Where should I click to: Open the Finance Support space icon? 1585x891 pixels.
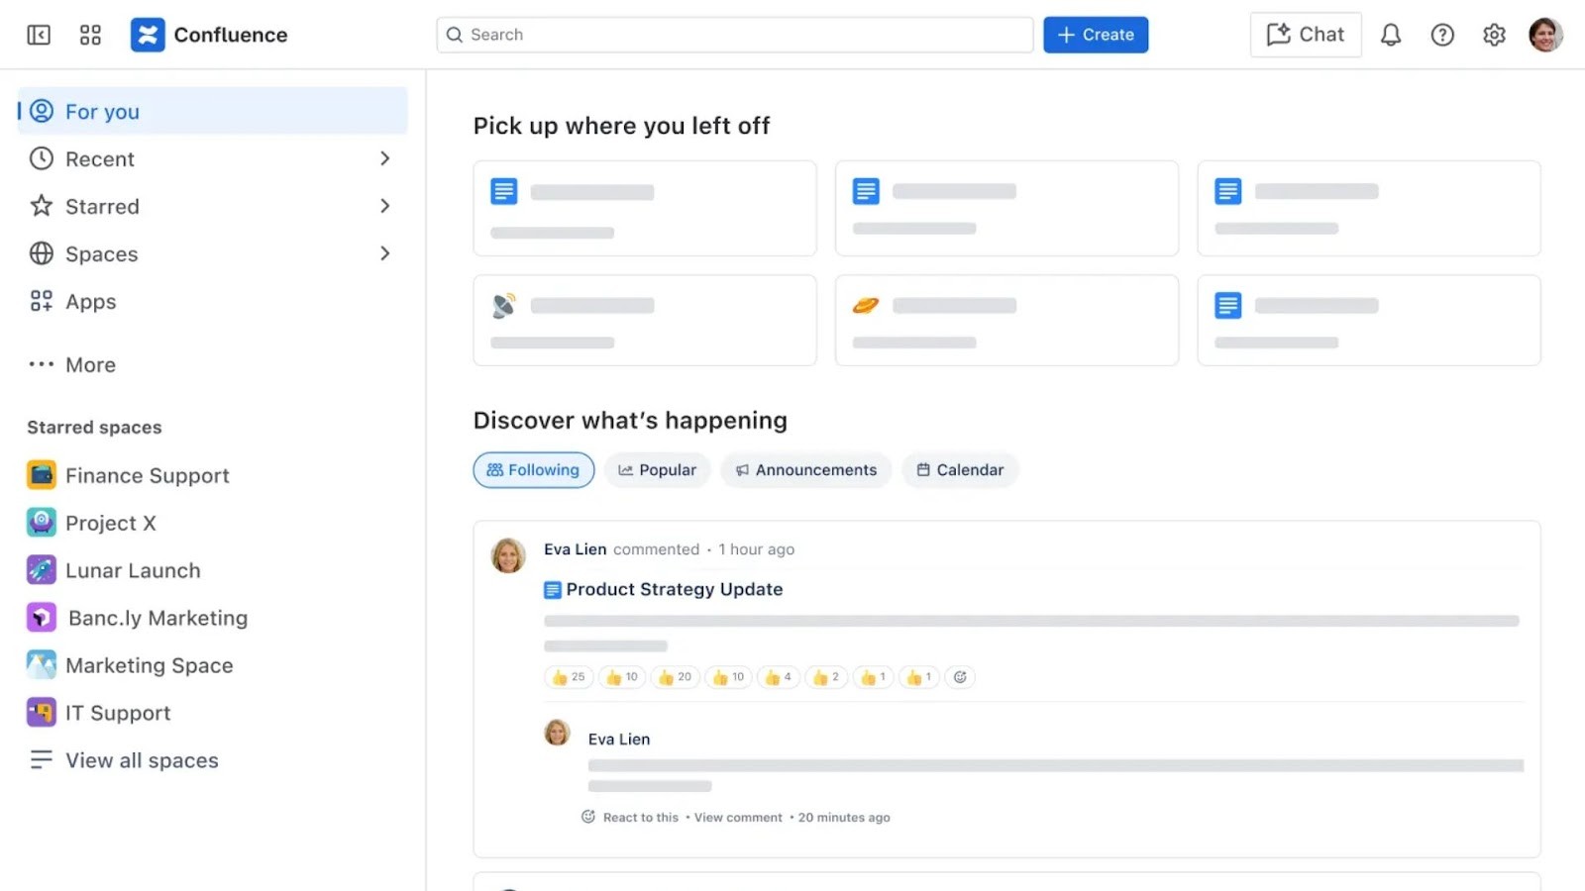41,474
